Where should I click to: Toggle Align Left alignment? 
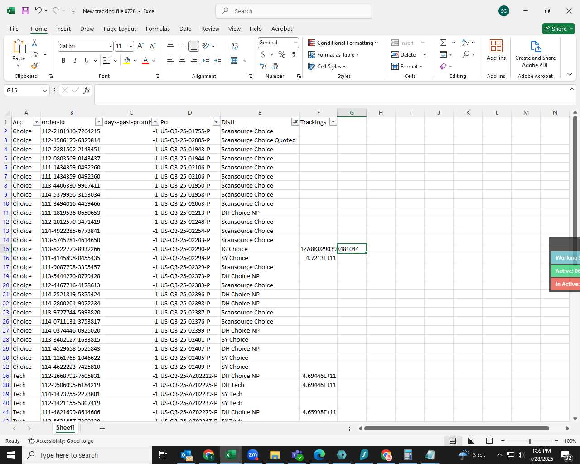[x=170, y=60]
